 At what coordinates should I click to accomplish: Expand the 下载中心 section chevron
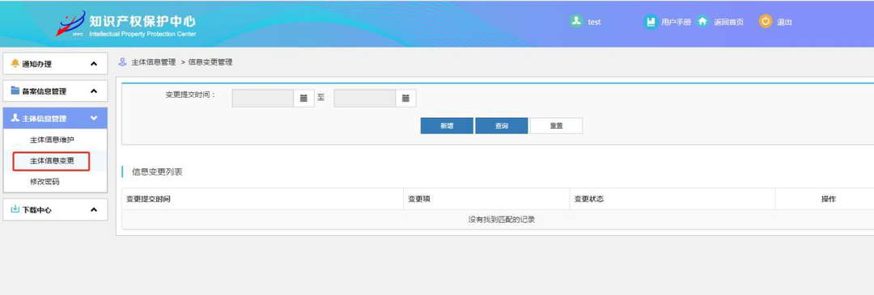coord(94,210)
